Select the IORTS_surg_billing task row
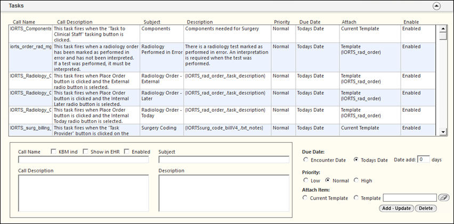This screenshot has height=224, width=454. [222, 130]
